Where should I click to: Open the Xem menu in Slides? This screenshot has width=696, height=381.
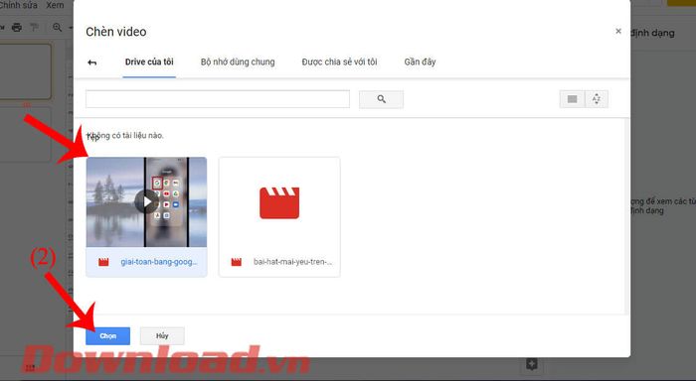[x=55, y=5]
